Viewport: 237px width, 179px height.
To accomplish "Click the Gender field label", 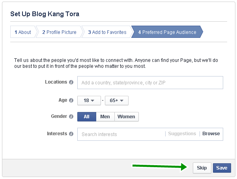I will tap(59, 116).
